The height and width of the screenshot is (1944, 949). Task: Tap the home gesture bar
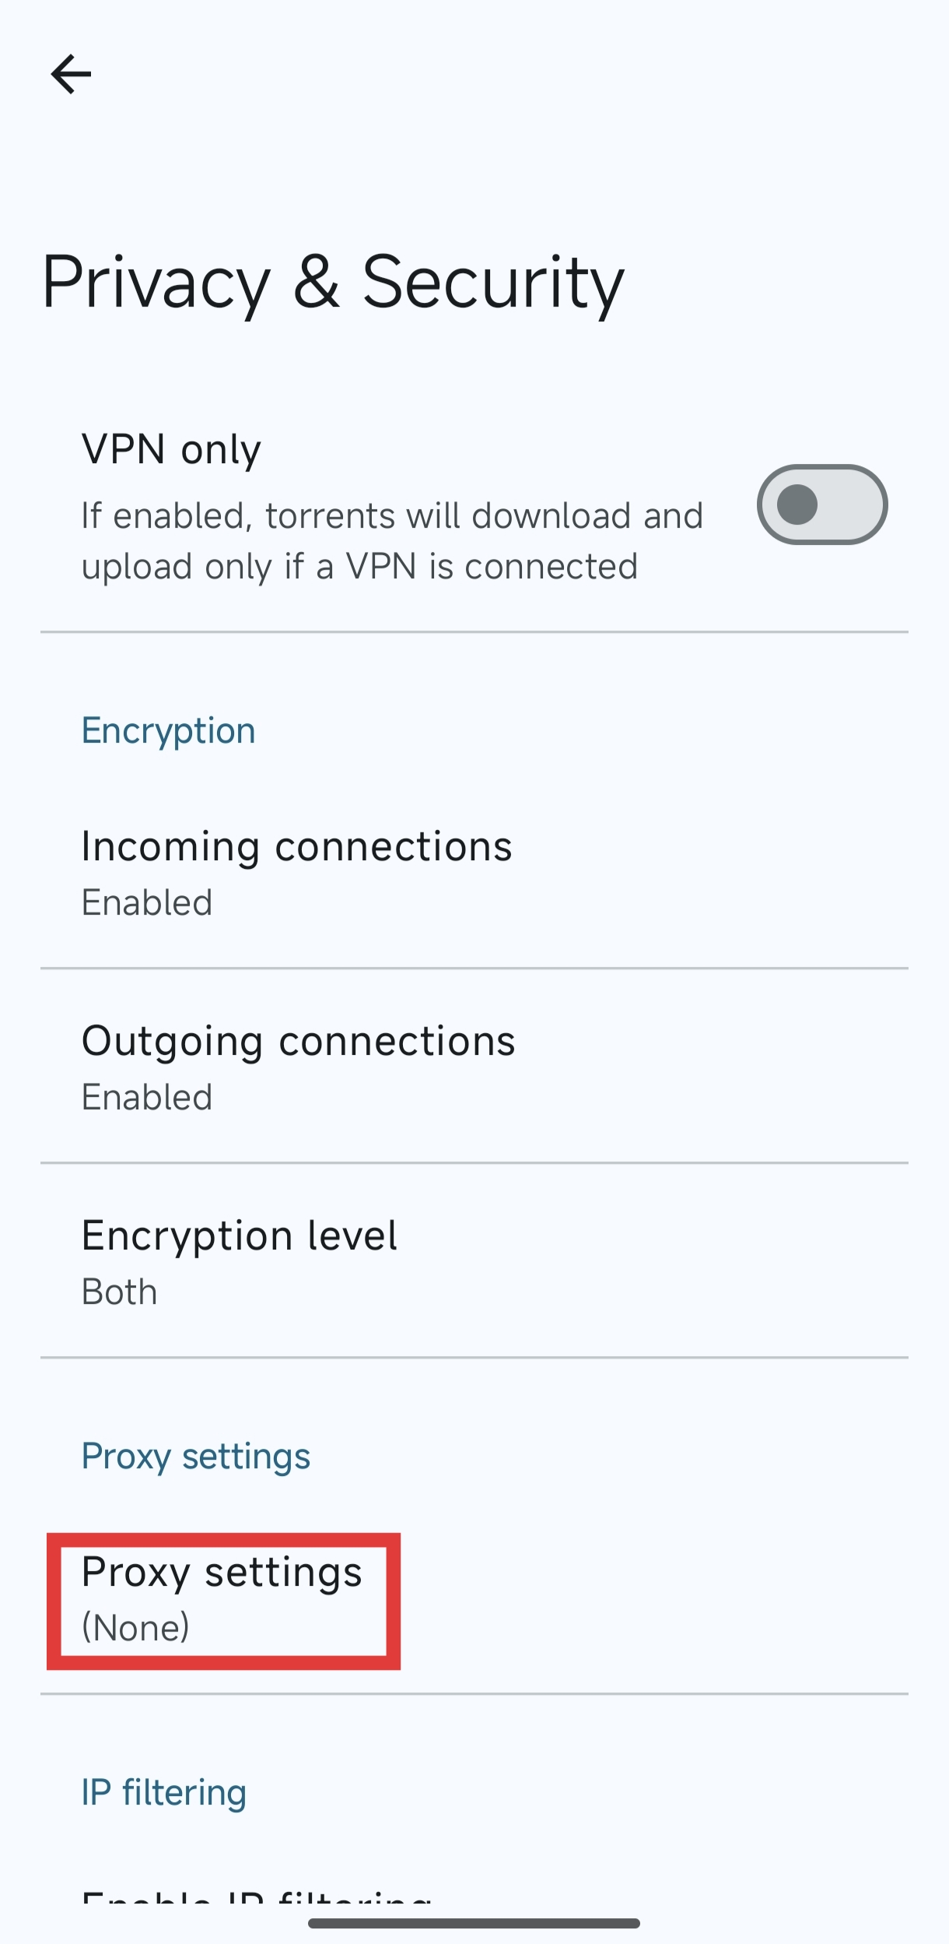point(474,1923)
